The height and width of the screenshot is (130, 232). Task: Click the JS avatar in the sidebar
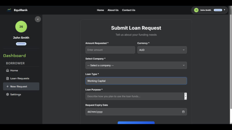[x=21, y=27]
